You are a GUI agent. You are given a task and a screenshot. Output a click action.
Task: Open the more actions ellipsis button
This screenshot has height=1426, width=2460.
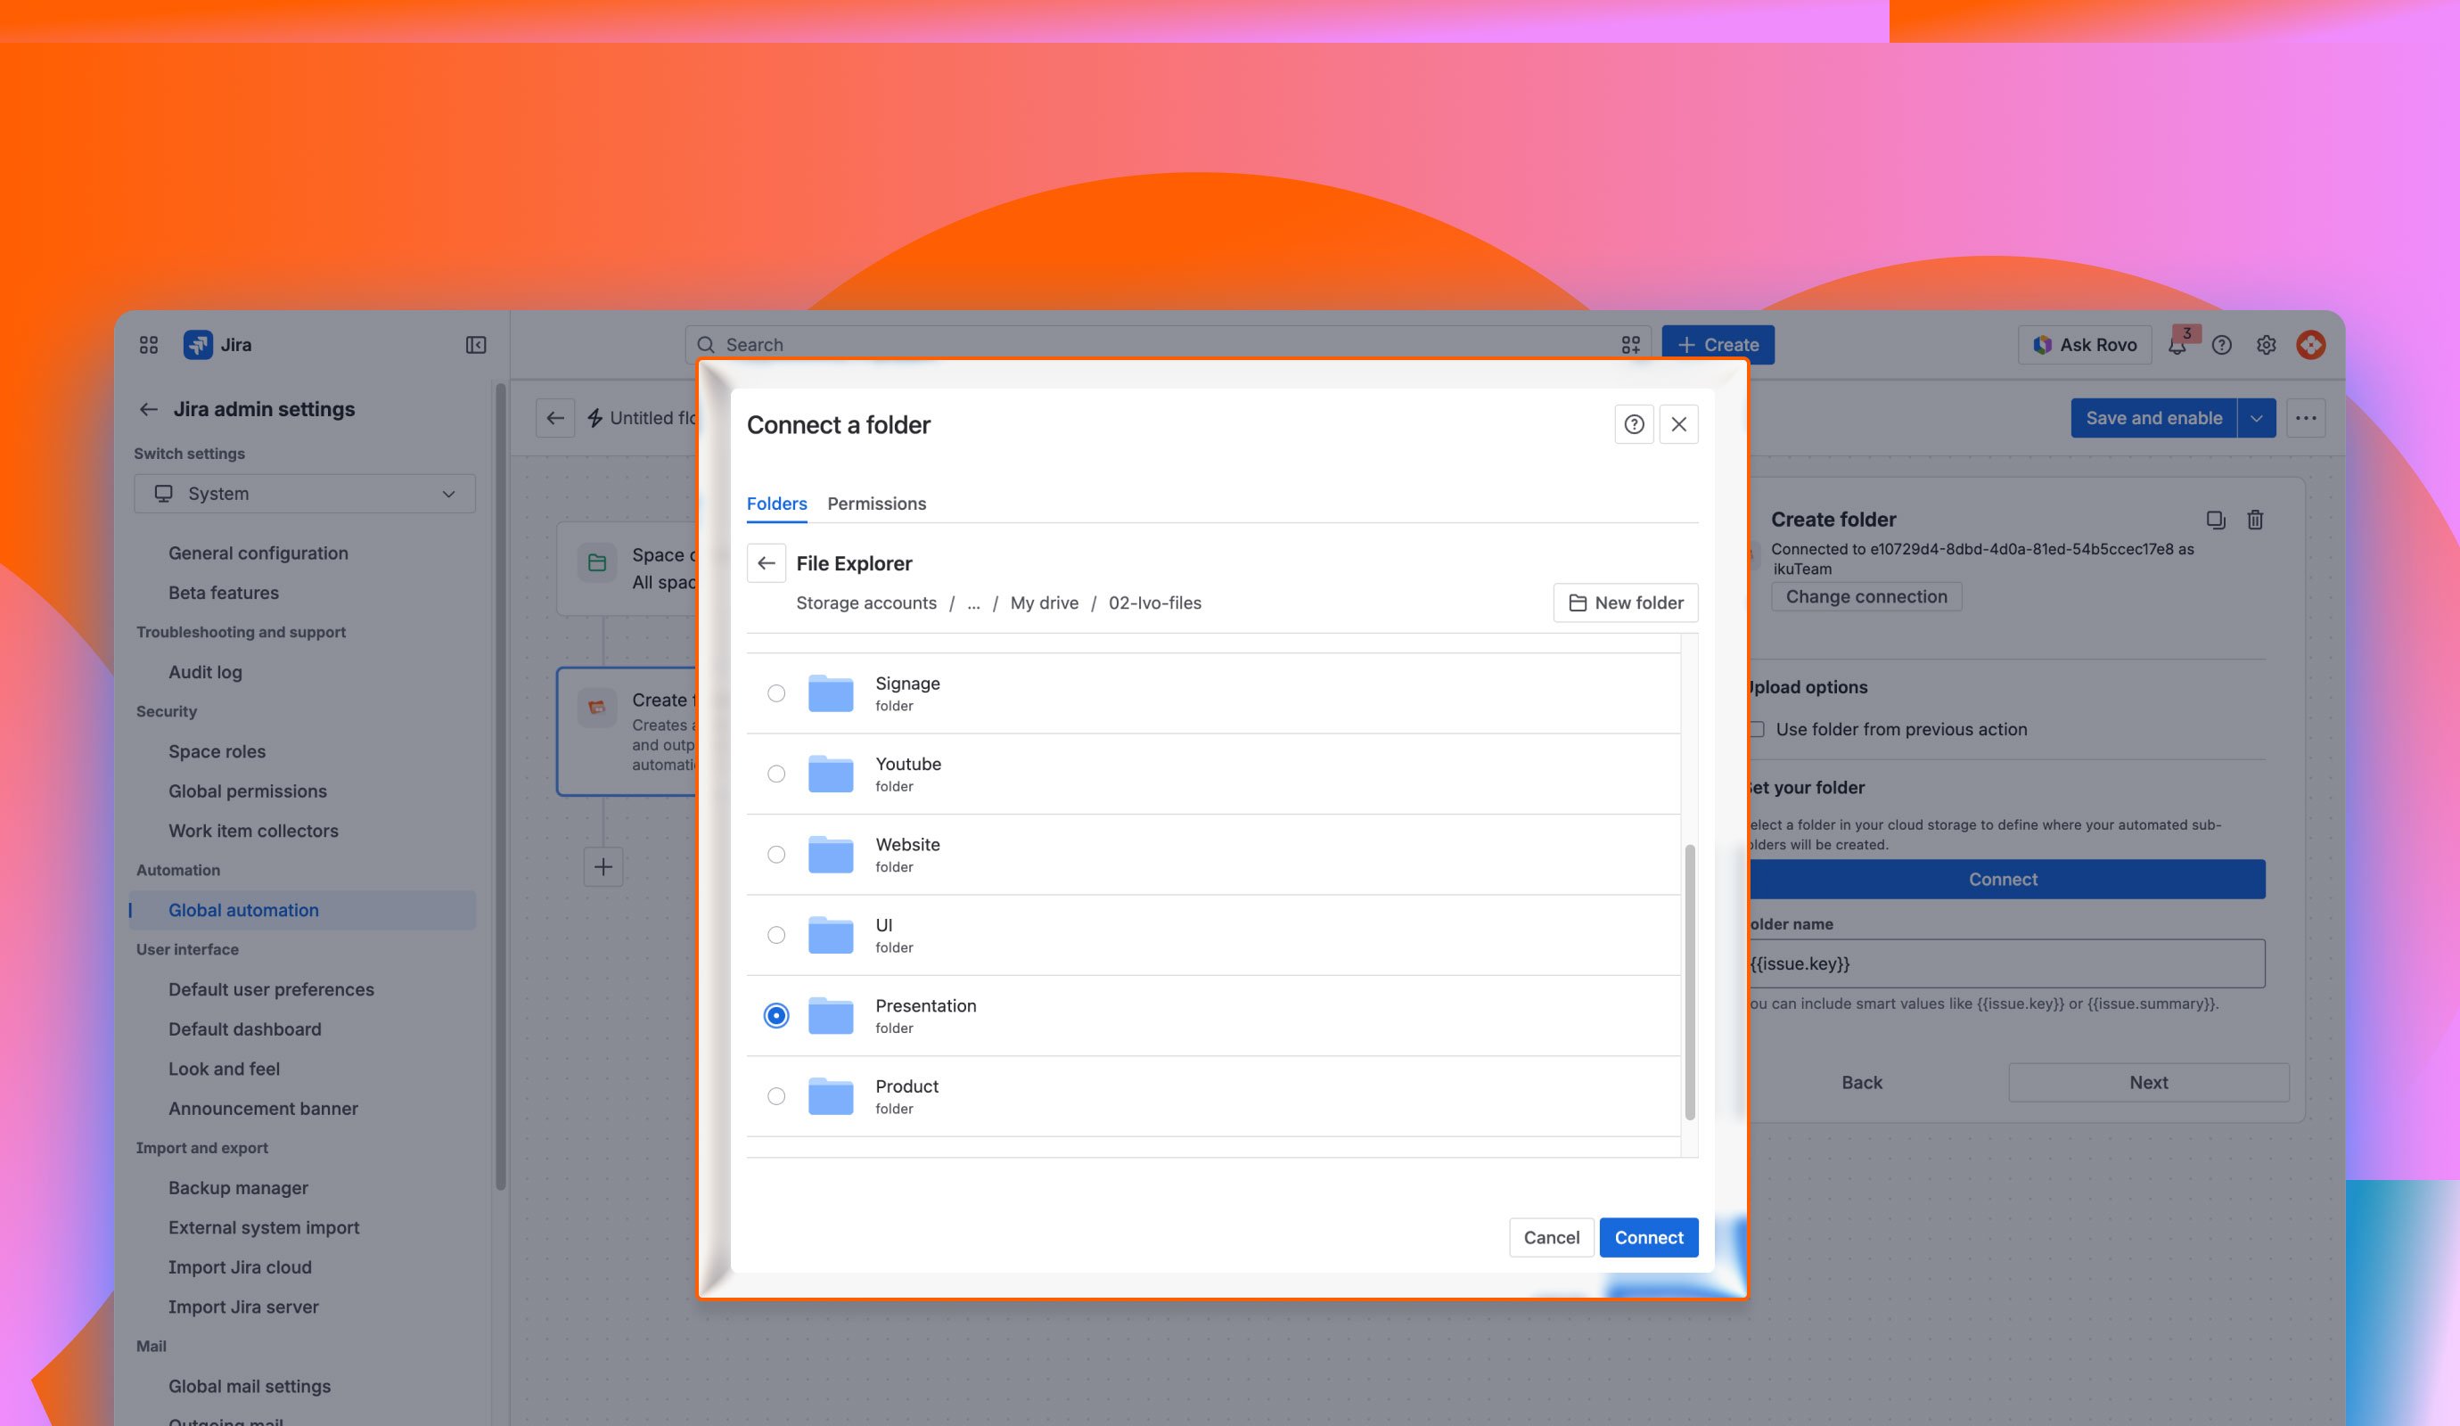pyautogui.click(x=2306, y=418)
